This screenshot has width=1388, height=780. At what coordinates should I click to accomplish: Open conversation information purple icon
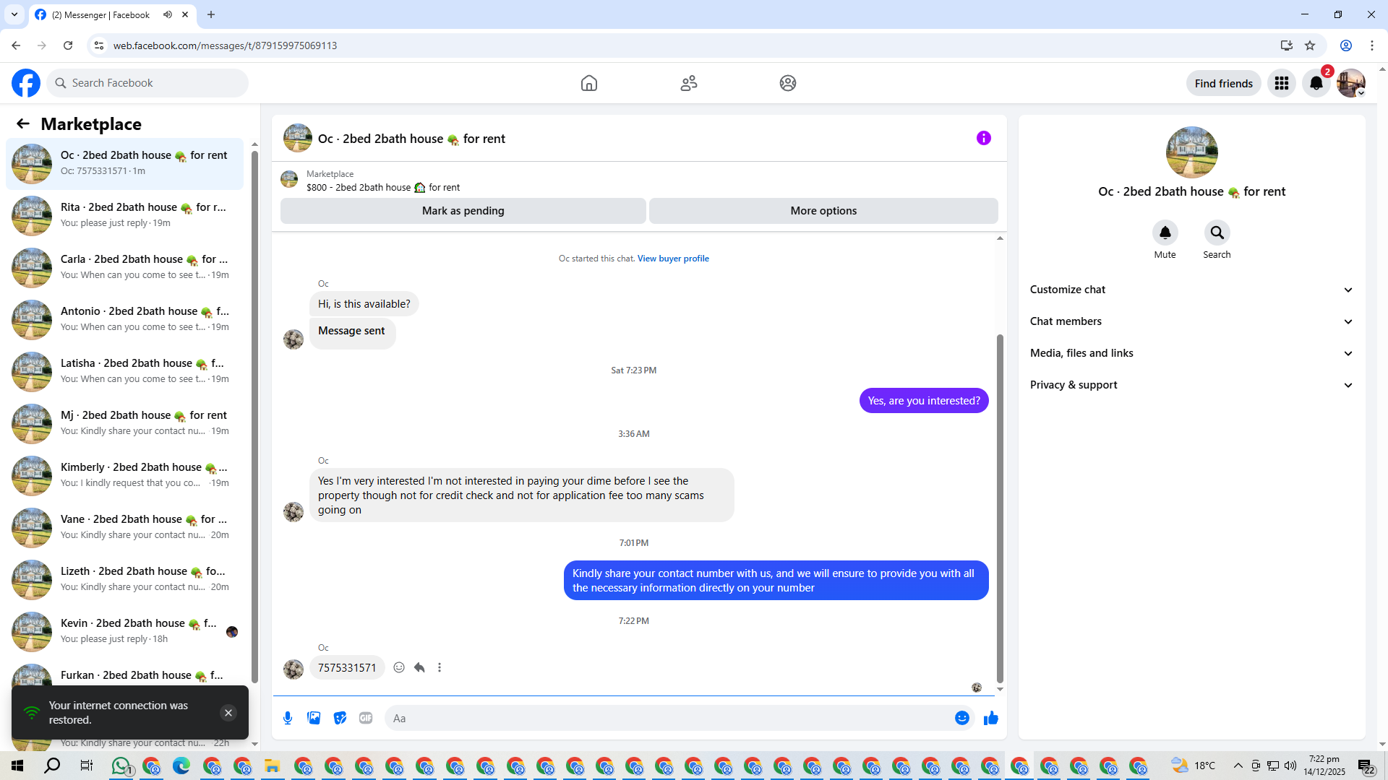coord(983,138)
